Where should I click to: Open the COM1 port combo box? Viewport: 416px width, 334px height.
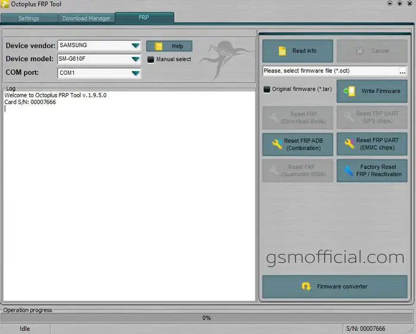click(99, 73)
